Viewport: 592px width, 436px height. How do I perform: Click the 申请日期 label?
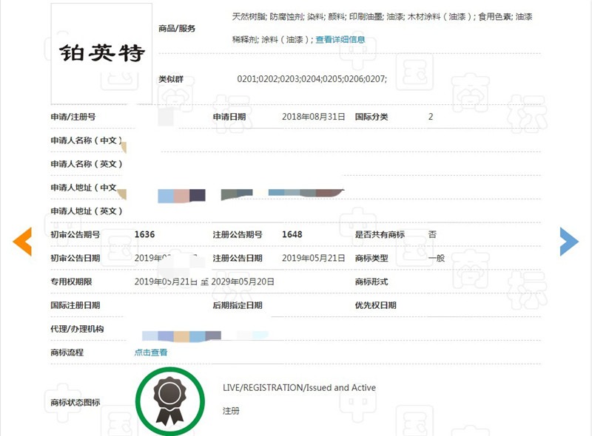coord(229,117)
